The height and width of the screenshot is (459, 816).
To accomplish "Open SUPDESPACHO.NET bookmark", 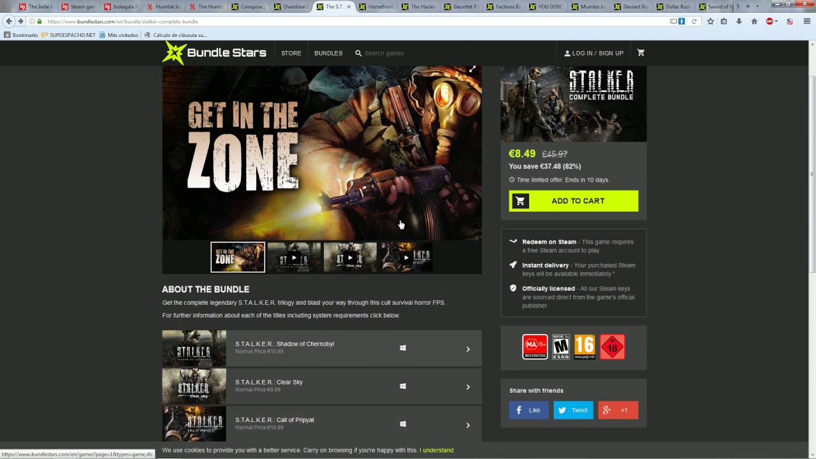I will (68, 35).
